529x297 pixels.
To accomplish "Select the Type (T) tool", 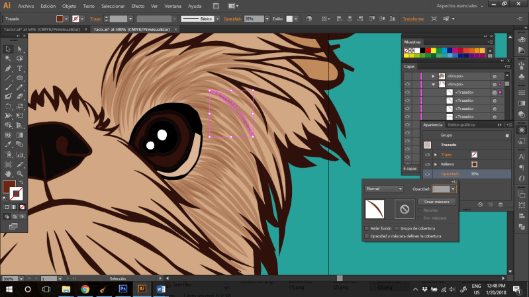I will (x=20, y=68).
